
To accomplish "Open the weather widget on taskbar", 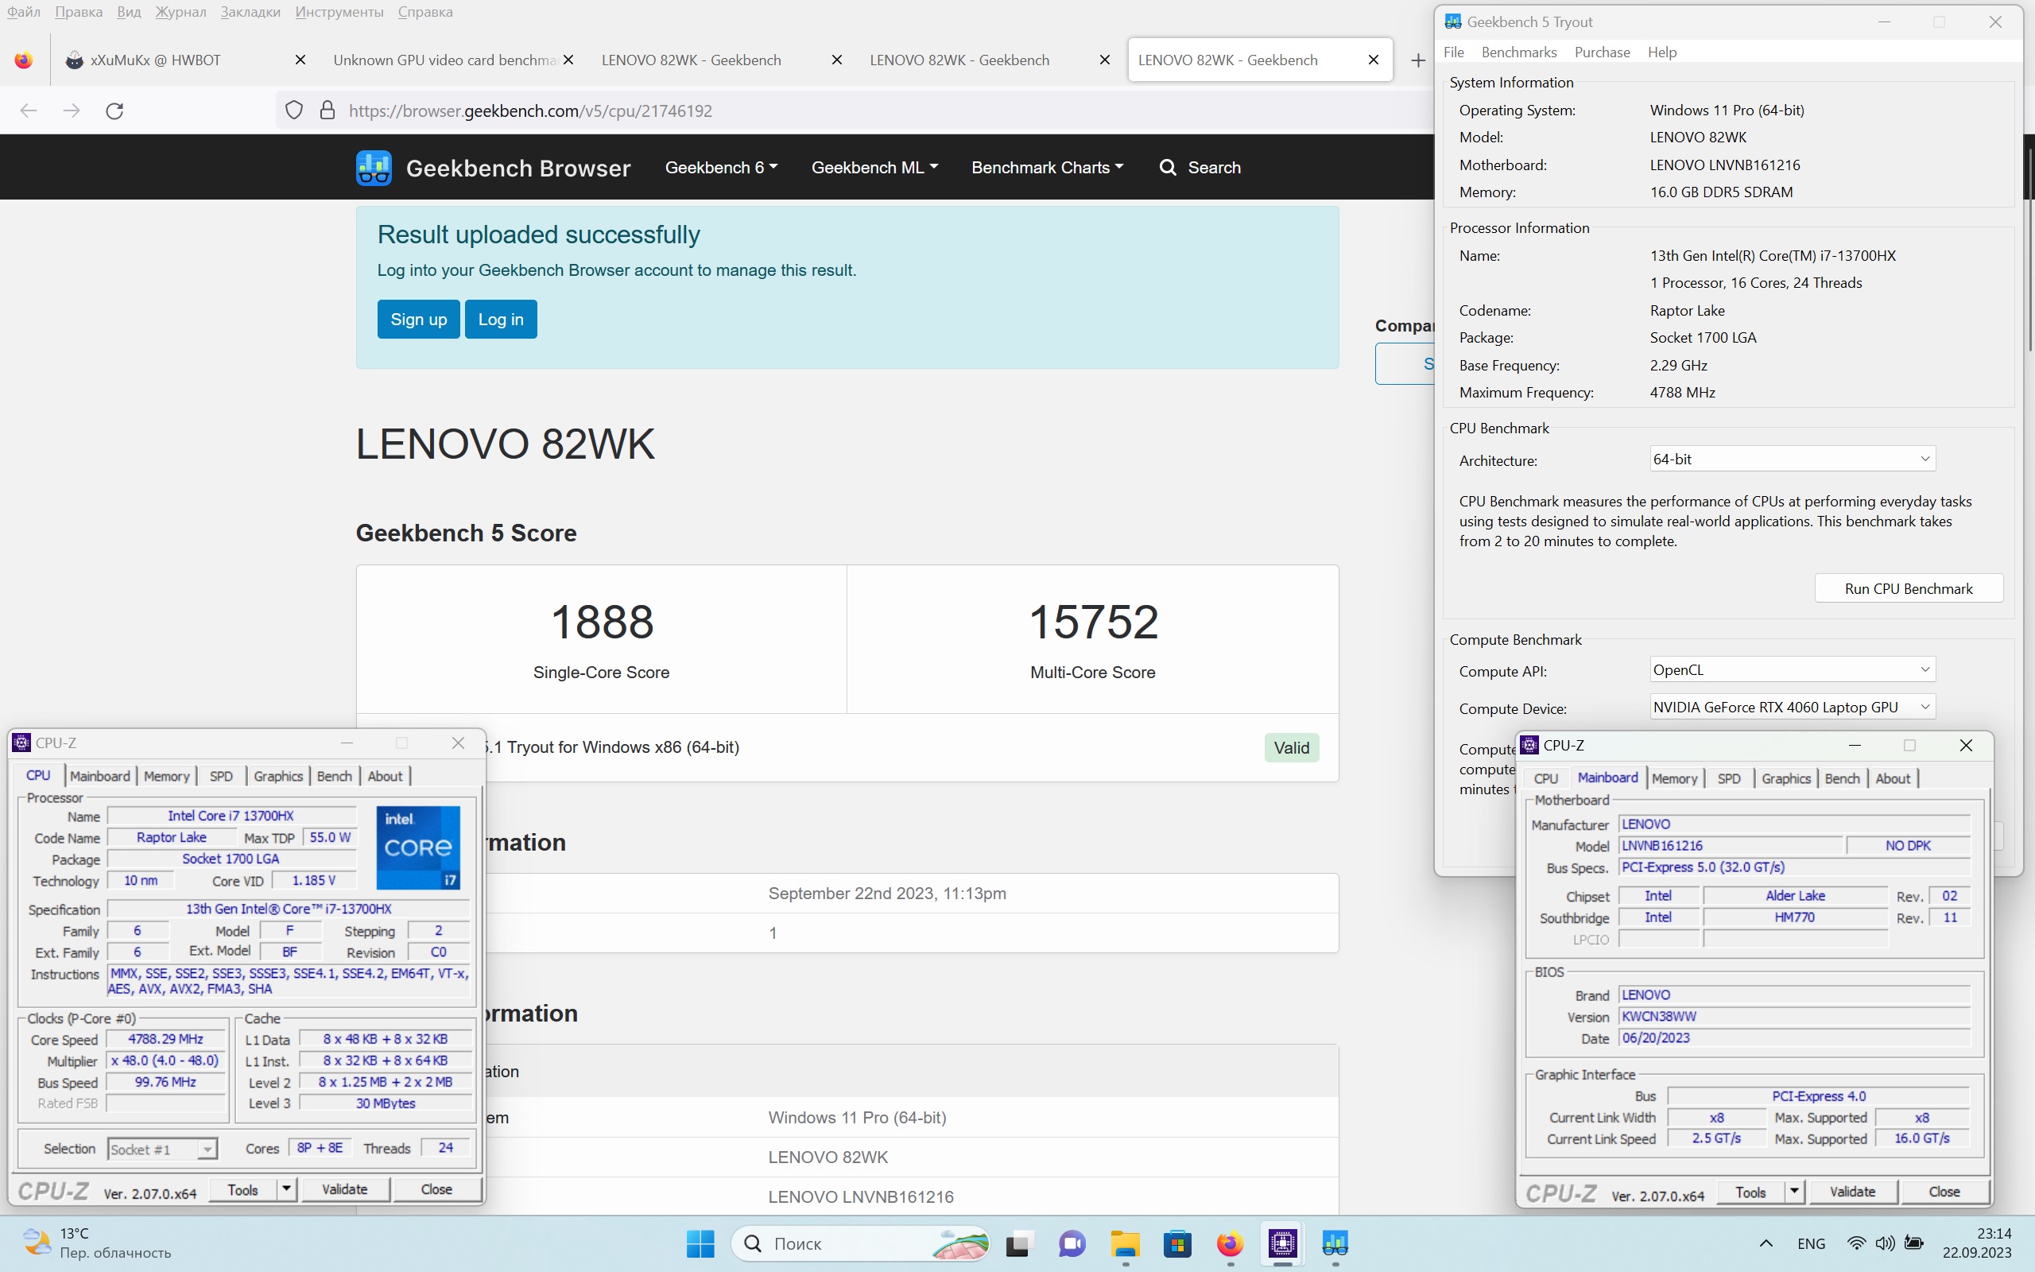I will click(98, 1243).
